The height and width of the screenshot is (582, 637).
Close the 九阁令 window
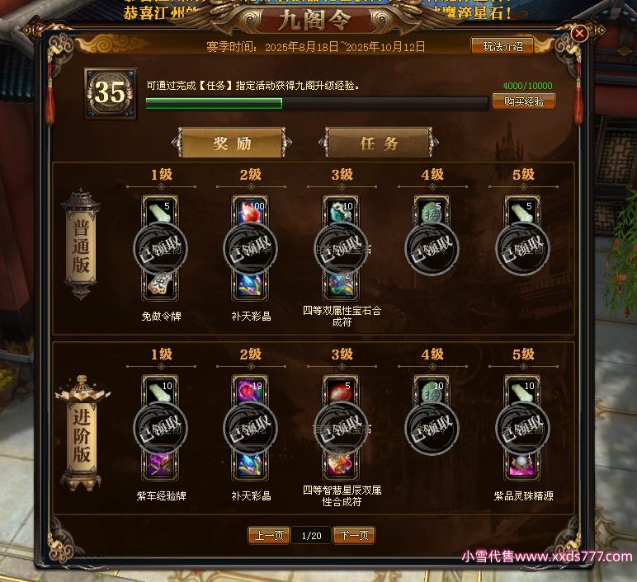[x=579, y=33]
